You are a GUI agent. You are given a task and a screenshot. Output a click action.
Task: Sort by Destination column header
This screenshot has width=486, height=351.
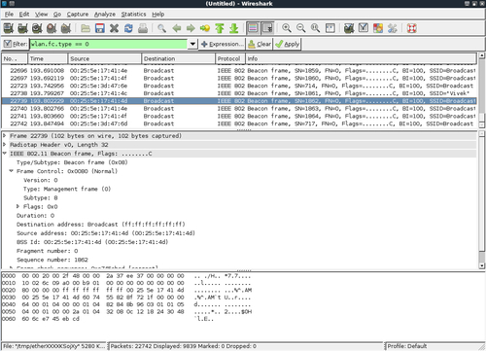pyautogui.click(x=179, y=58)
